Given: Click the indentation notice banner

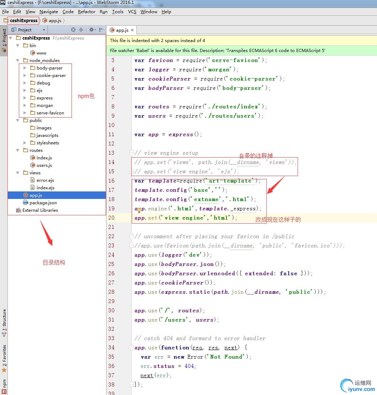Looking at the screenshot, I should click(x=242, y=41).
